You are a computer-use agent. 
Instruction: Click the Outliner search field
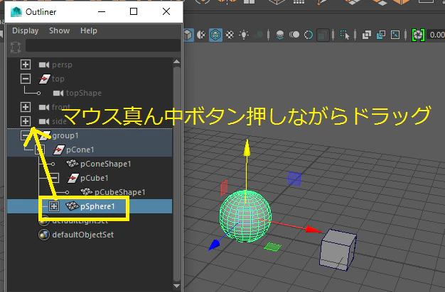click(103, 45)
